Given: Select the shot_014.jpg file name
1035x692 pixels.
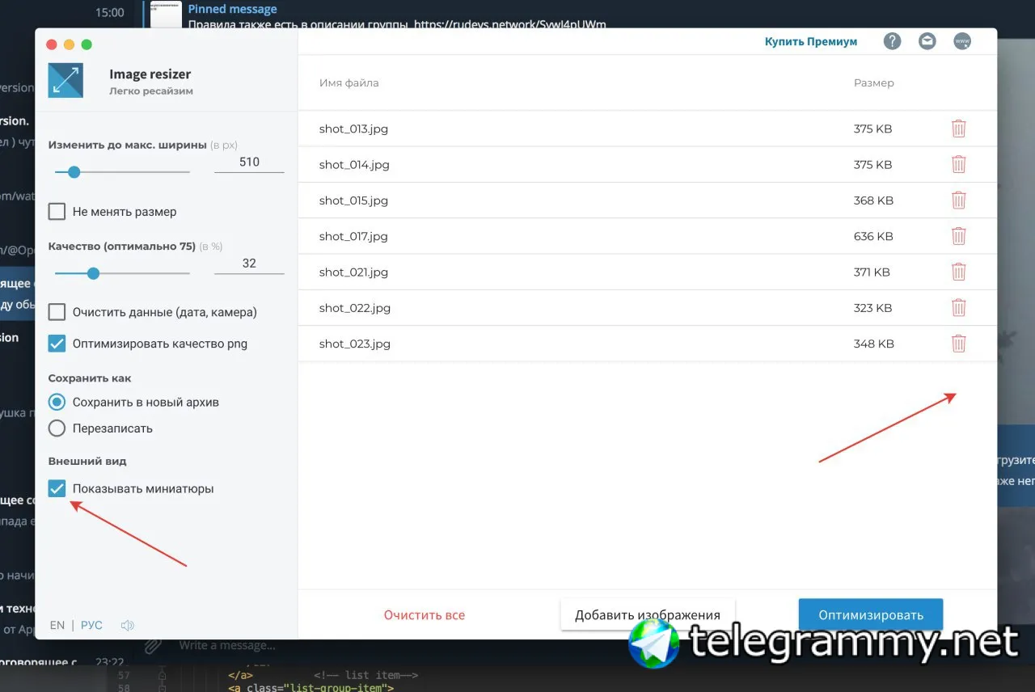Looking at the screenshot, I should (x=354, y=164).
